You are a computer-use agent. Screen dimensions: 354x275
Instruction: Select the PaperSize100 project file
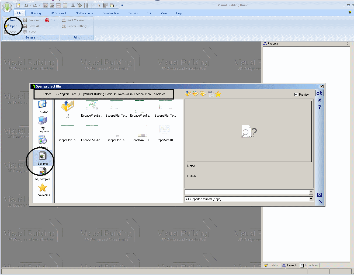[165, 133]
